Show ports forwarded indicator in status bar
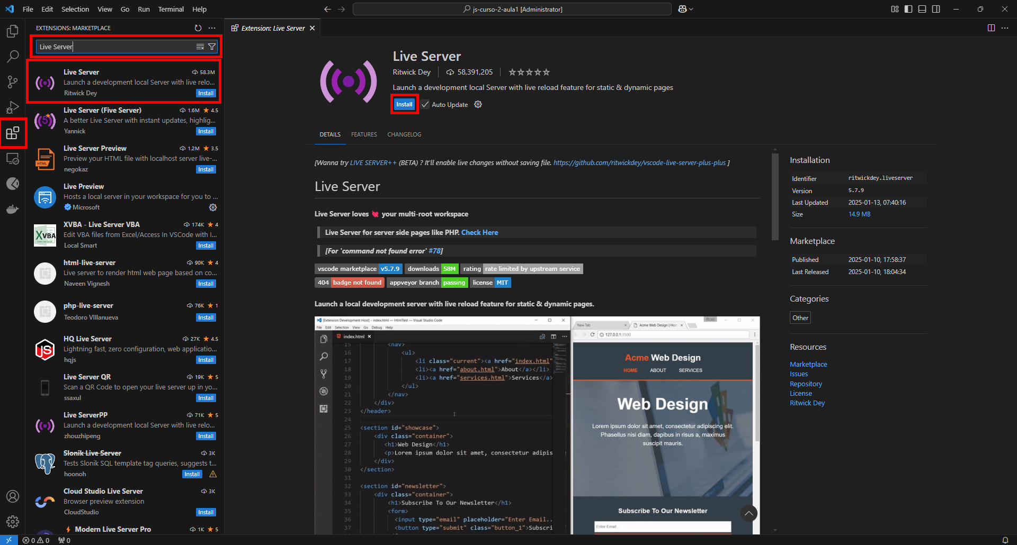Image resolution: width=1017 pixels, height=545 pixels. [64, 540]
